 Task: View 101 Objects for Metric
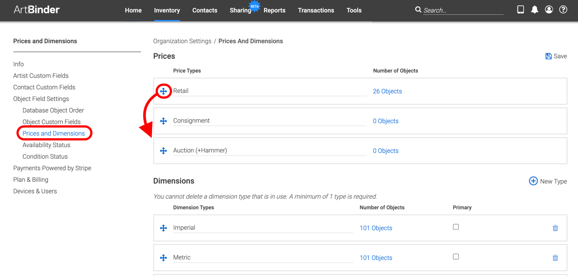[x=376, y=258]
